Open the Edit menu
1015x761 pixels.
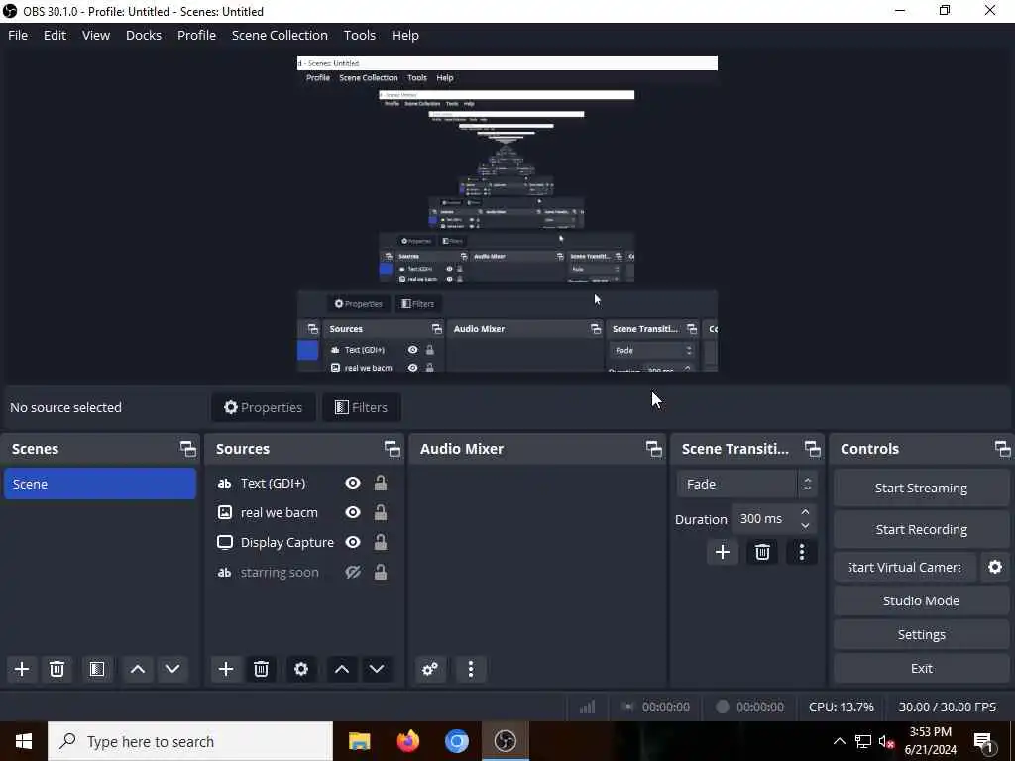point(56,35)
